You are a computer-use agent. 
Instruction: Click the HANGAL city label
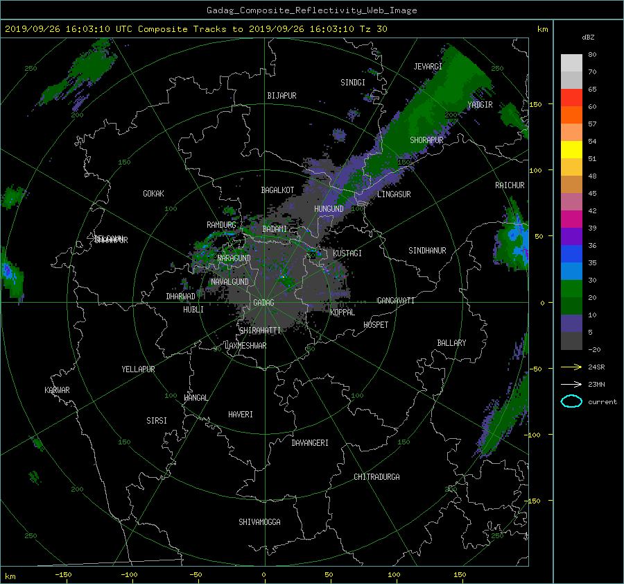pos(196,398)
